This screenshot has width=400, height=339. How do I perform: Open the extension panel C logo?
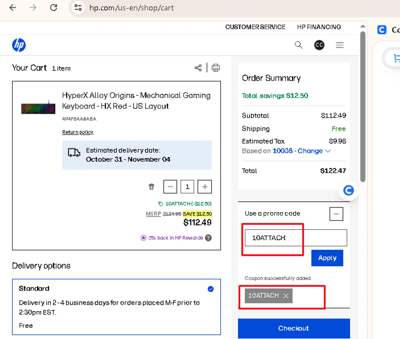point(382,30)
